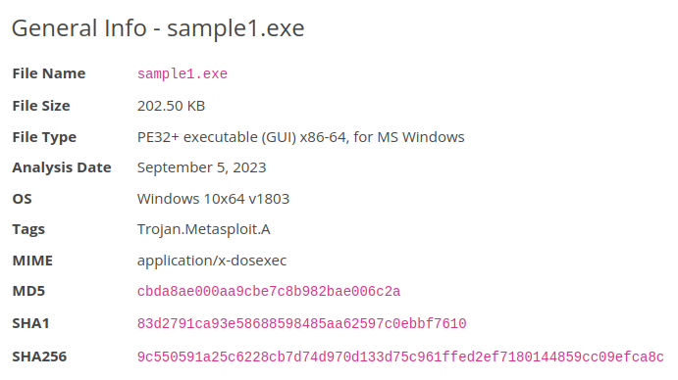
Task: Click the SHA1 label
Action: pos(30,323)
